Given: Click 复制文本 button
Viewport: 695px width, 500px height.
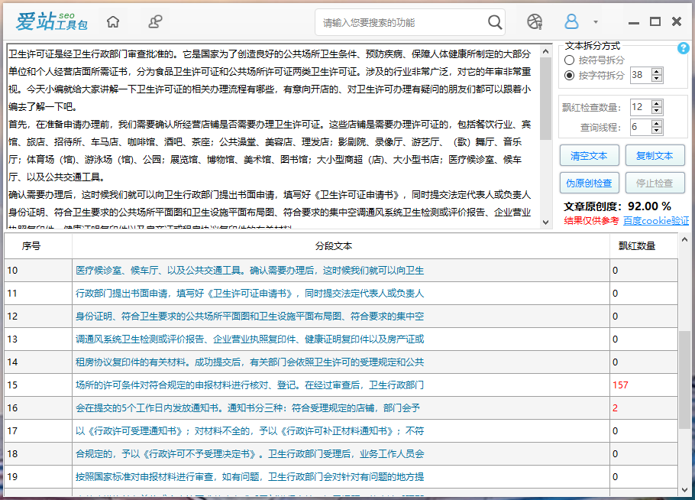Looking at the screenshot, I should pyautogui.click(x=655, y=156).
